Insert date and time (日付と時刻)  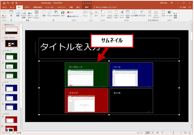pos(128,14)
